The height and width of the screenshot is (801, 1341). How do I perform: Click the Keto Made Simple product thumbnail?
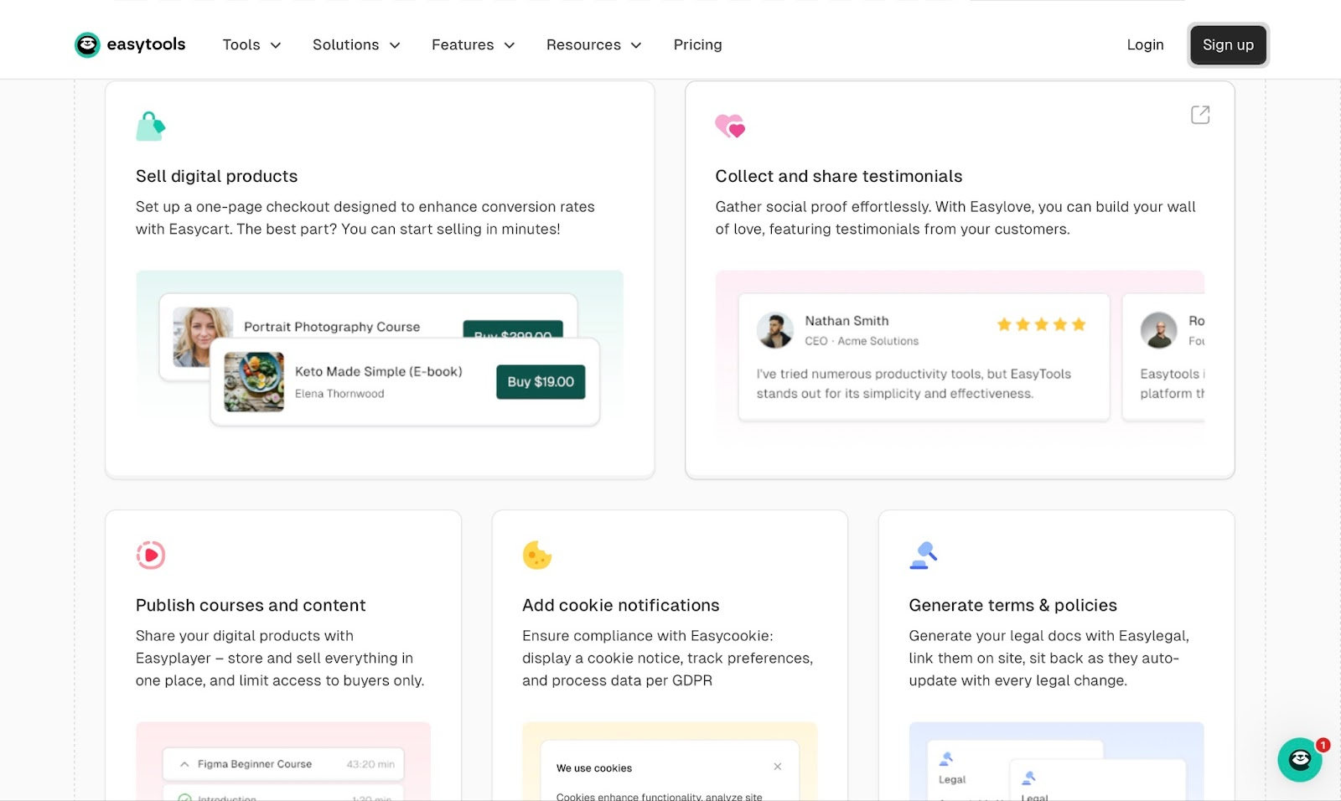click(x=254, y=382)
